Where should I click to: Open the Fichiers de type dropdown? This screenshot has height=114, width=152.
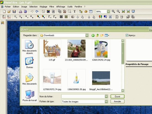(x=106, y=102)
